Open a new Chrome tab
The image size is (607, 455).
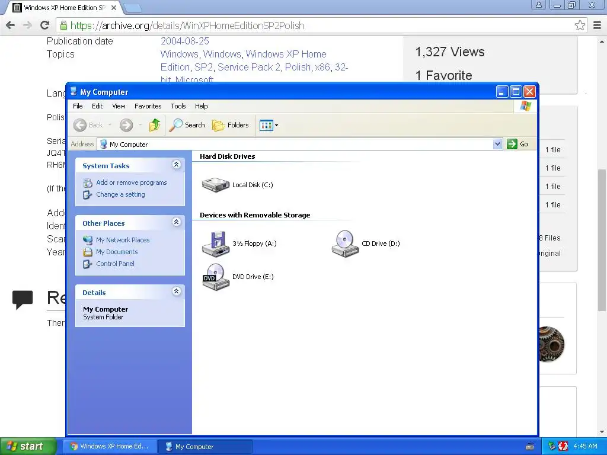tap(133, 8)
